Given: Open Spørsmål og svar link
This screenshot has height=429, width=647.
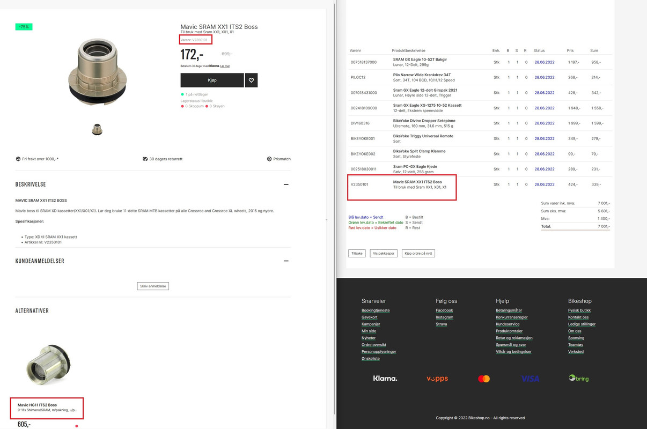Looking at the screenshot, I should tap(510, 345).
